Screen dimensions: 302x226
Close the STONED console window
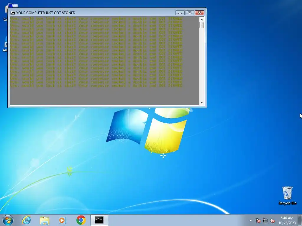pos(200,13)
